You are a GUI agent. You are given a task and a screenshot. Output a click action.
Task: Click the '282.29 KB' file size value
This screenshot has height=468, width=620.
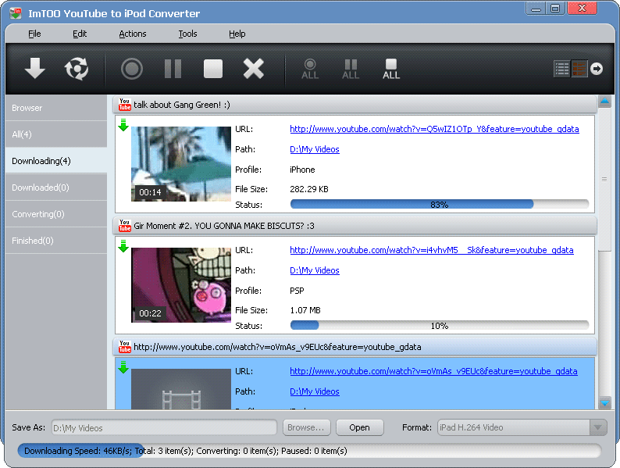pos(309,189)
